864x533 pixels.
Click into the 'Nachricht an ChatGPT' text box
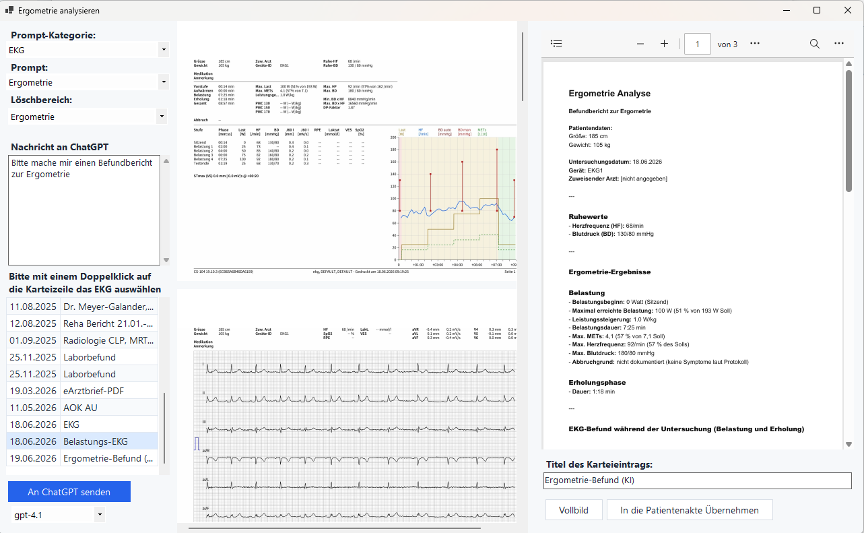click(x=84, y=210)
